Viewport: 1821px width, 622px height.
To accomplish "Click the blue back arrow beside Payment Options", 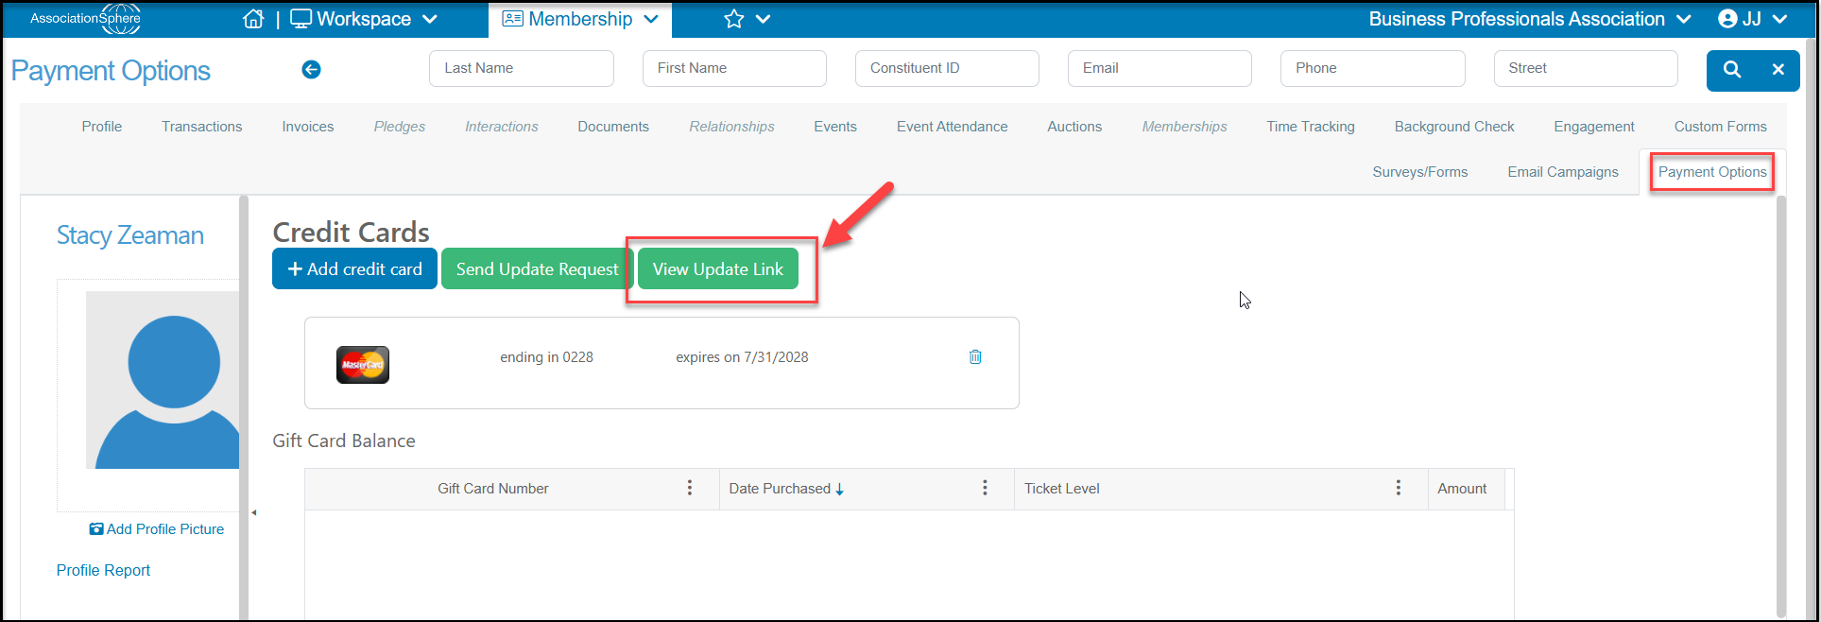I will coord(311,69).
